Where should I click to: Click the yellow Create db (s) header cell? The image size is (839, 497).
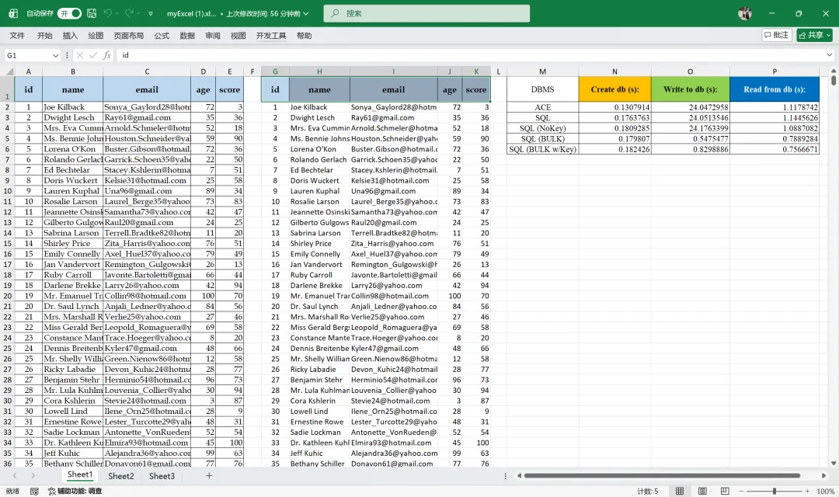(614, 89)
